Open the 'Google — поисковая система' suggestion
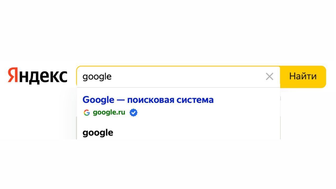The width and height of the screenshot is (336, 189). tap(148, 100)
